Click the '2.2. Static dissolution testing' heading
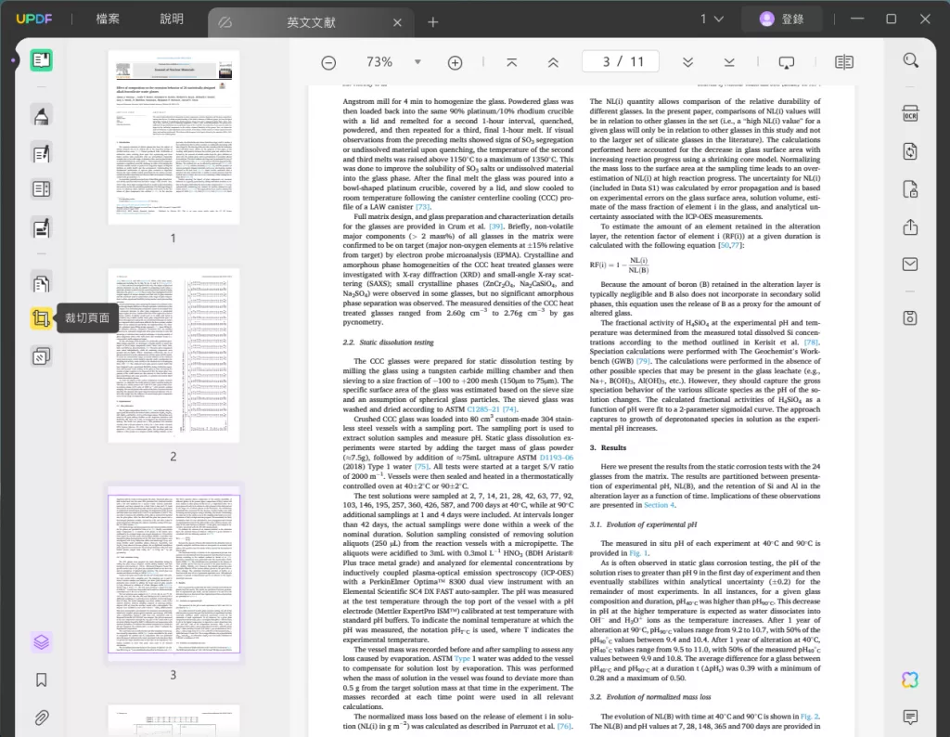Screen dimensions: 950x737 389,343
